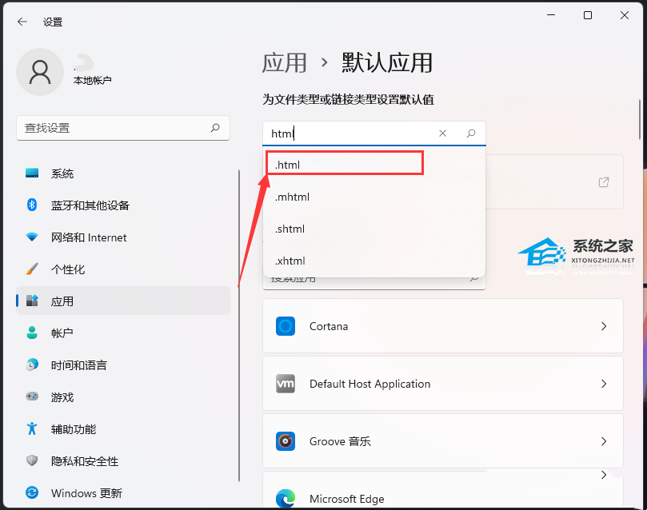The image size is (647, 510).
Task: Select the .shtml suggestion
Action: pos(373,229)
